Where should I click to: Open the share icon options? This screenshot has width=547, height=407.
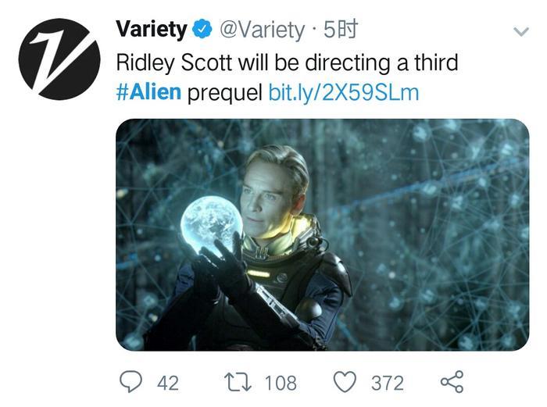452,382
